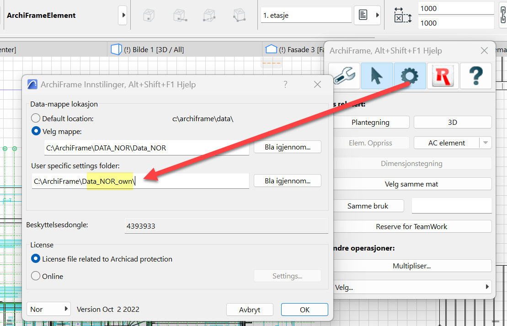Expand the AC element dropdown arrow
The image size is (507, 326).
(485, 143)
